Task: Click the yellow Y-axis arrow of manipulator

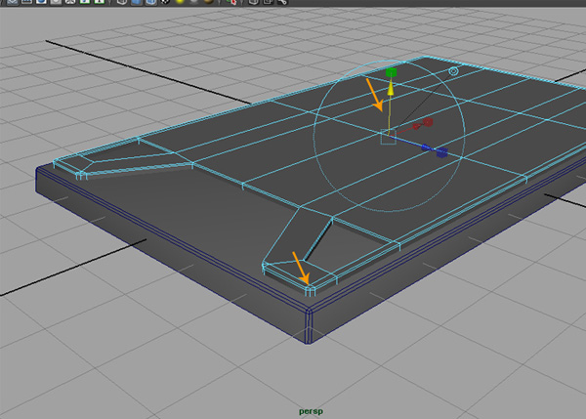Action: (391, 89)
